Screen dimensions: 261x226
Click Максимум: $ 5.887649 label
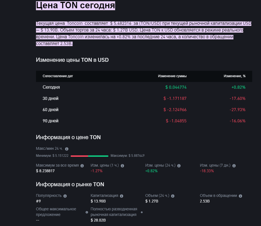[127, 156]
